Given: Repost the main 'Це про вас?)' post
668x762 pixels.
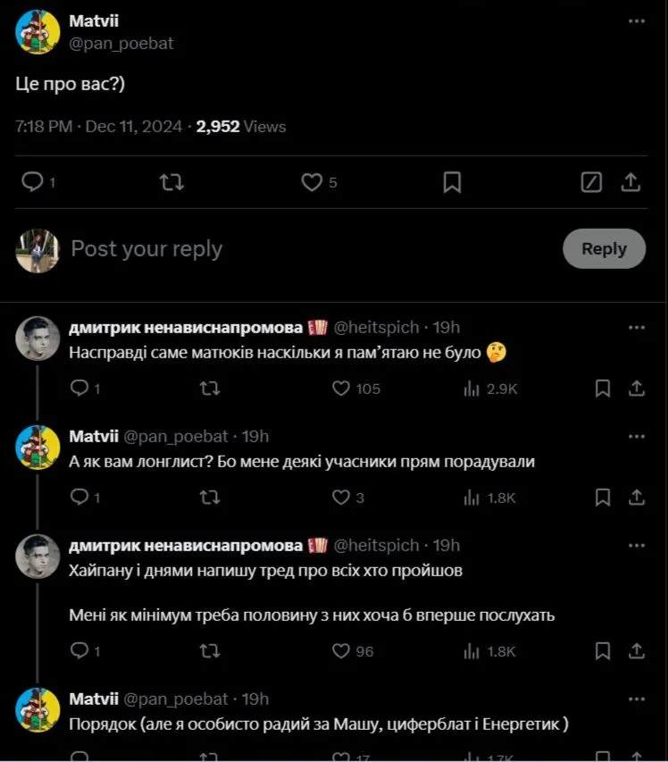Looking at the screenshot, I should click(x=171, y=182).
